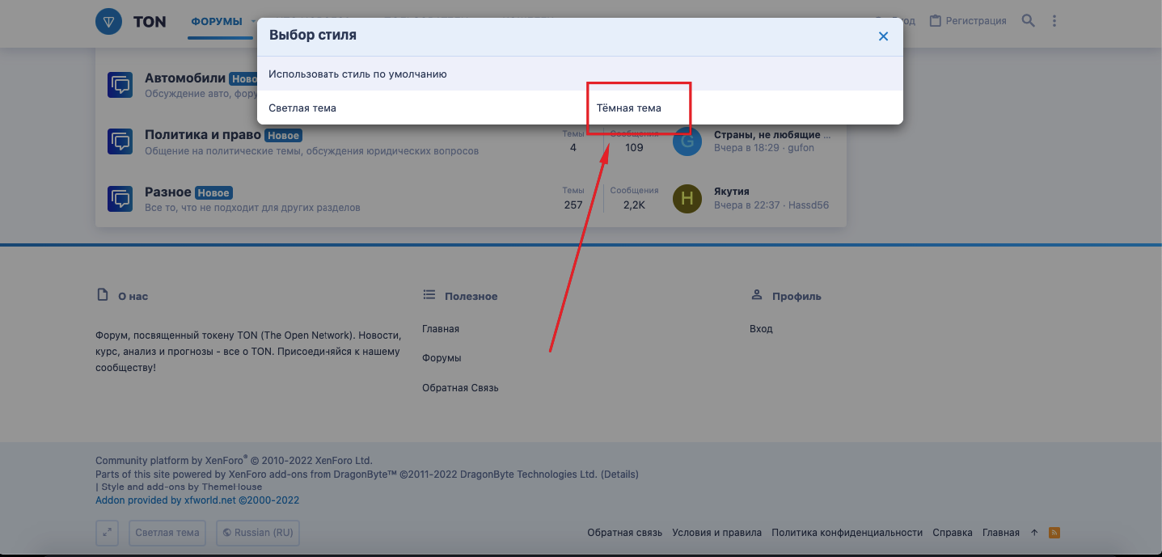Click the list icon beside Полезное
Image resolution: width=1162 pixels, height=557 pixels.
click(429, 295)
